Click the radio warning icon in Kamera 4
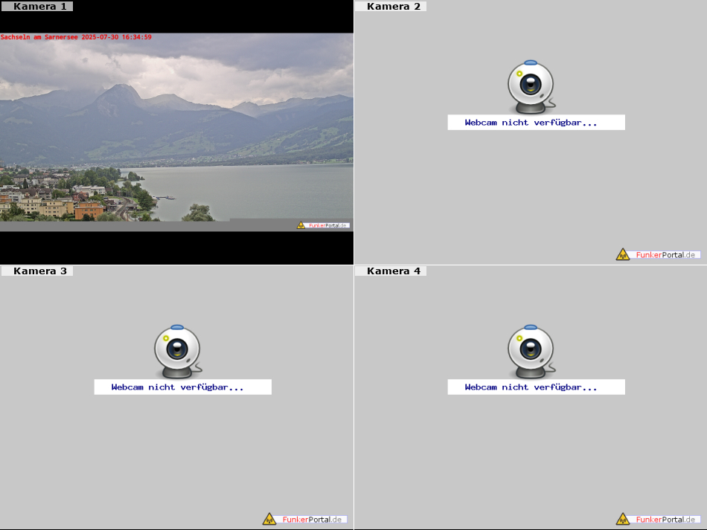Viewport: 707px width, 530px height. click(x=623, y=519)
